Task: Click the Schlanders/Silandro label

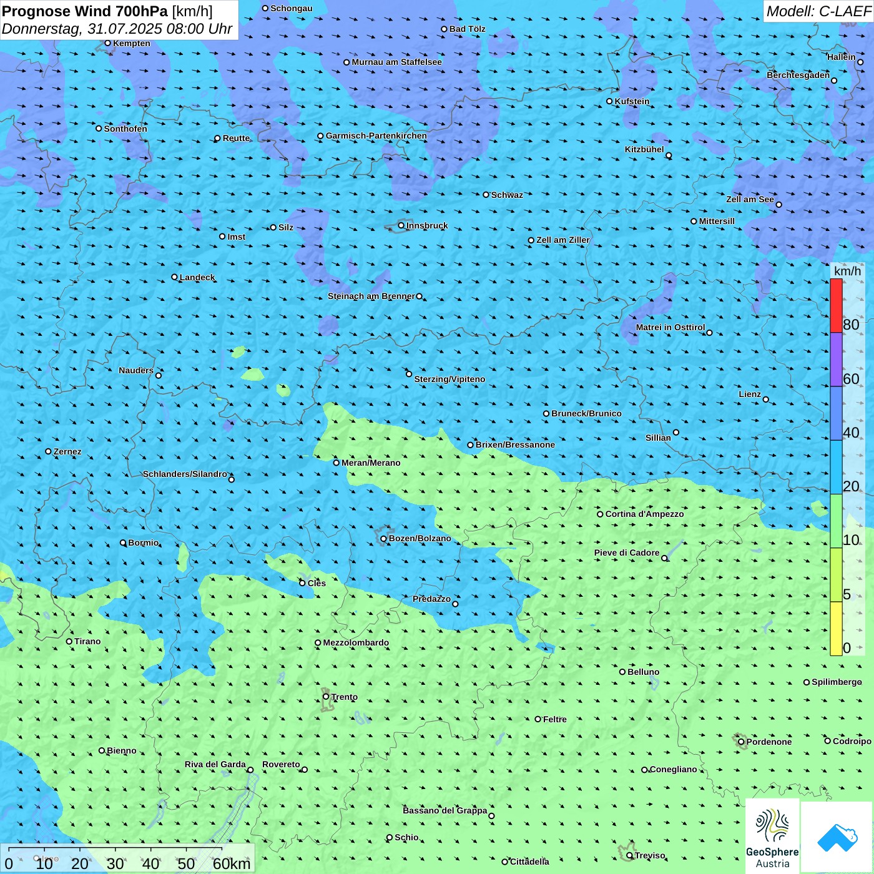Action: point(185,474)
